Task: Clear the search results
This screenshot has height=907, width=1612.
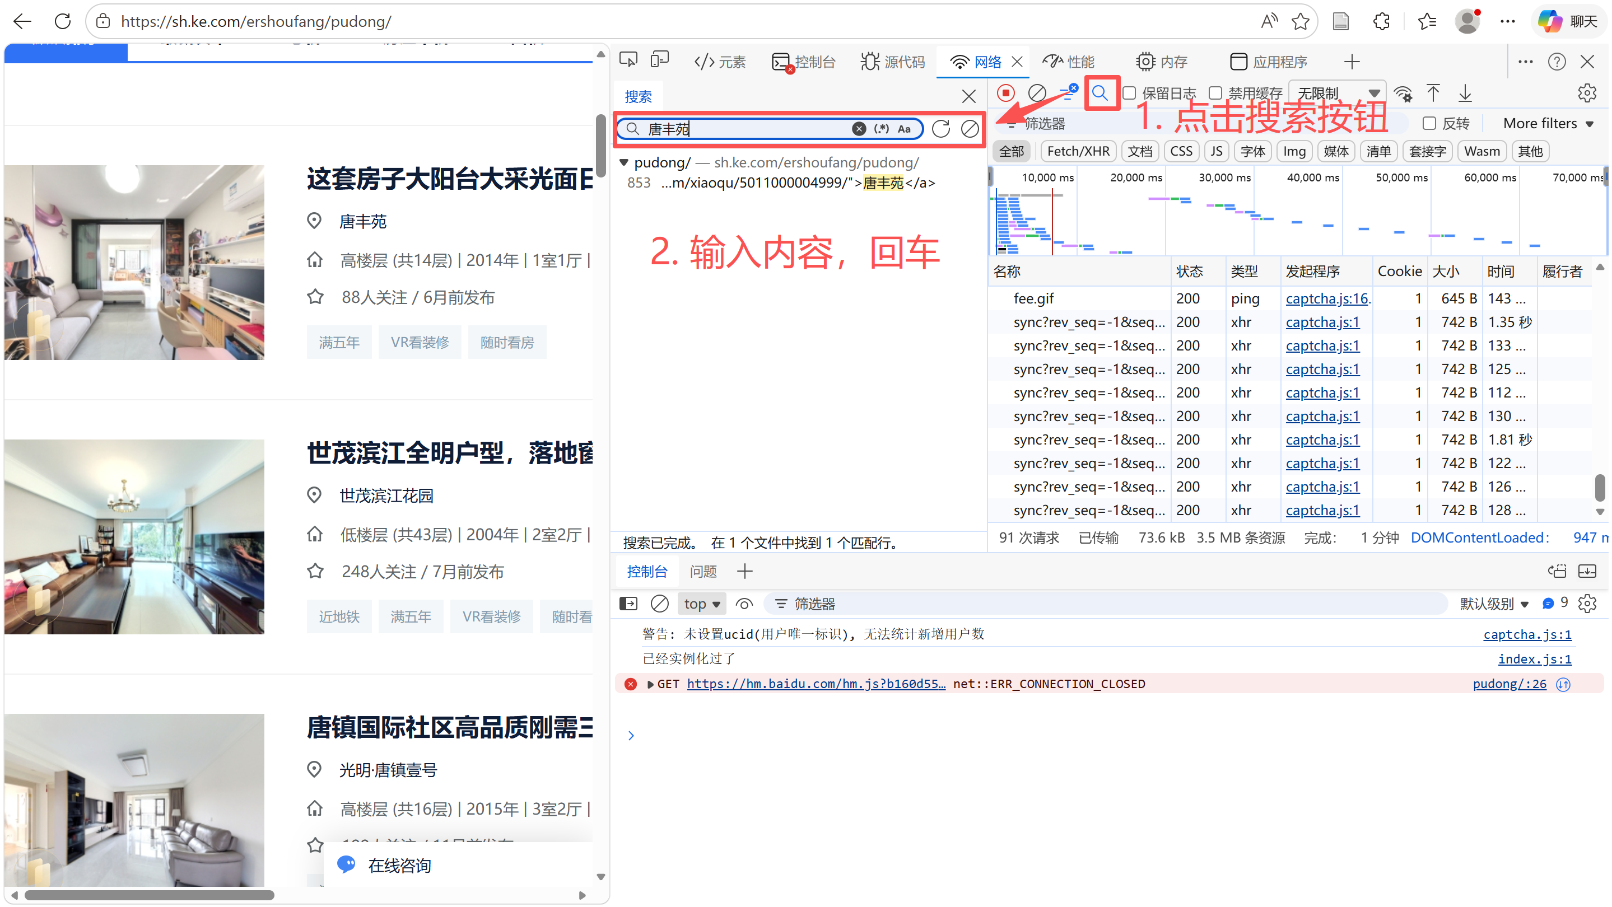Action: point(970,129)
